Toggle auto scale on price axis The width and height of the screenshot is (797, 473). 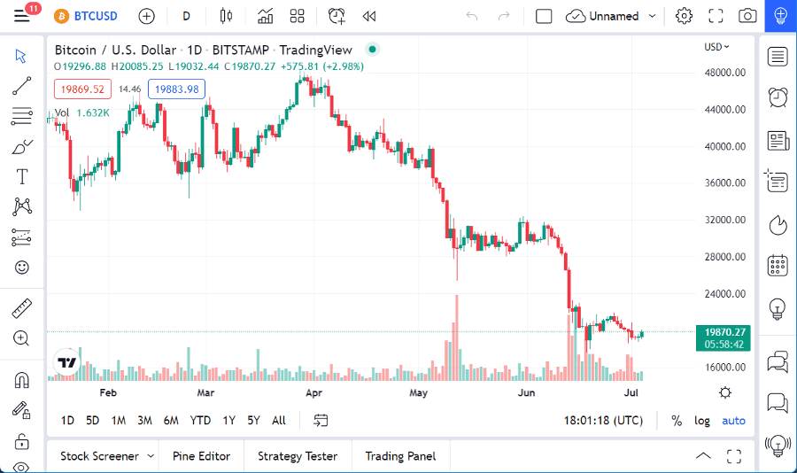[x=733, y=421]
